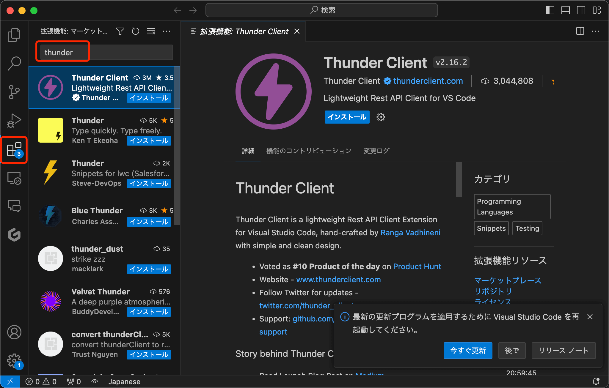609x388 pixels.
Task: Open the Search view in activity bar
Action: 14,63
